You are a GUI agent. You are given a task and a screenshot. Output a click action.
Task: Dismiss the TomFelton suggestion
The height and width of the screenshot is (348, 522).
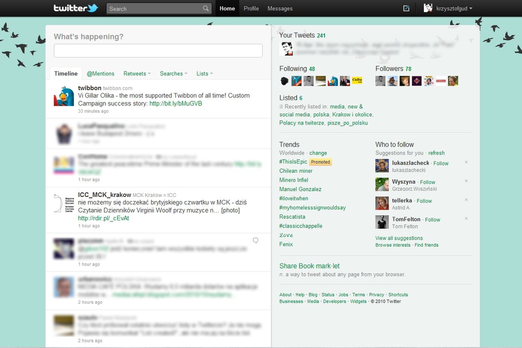tap(466, 218)
